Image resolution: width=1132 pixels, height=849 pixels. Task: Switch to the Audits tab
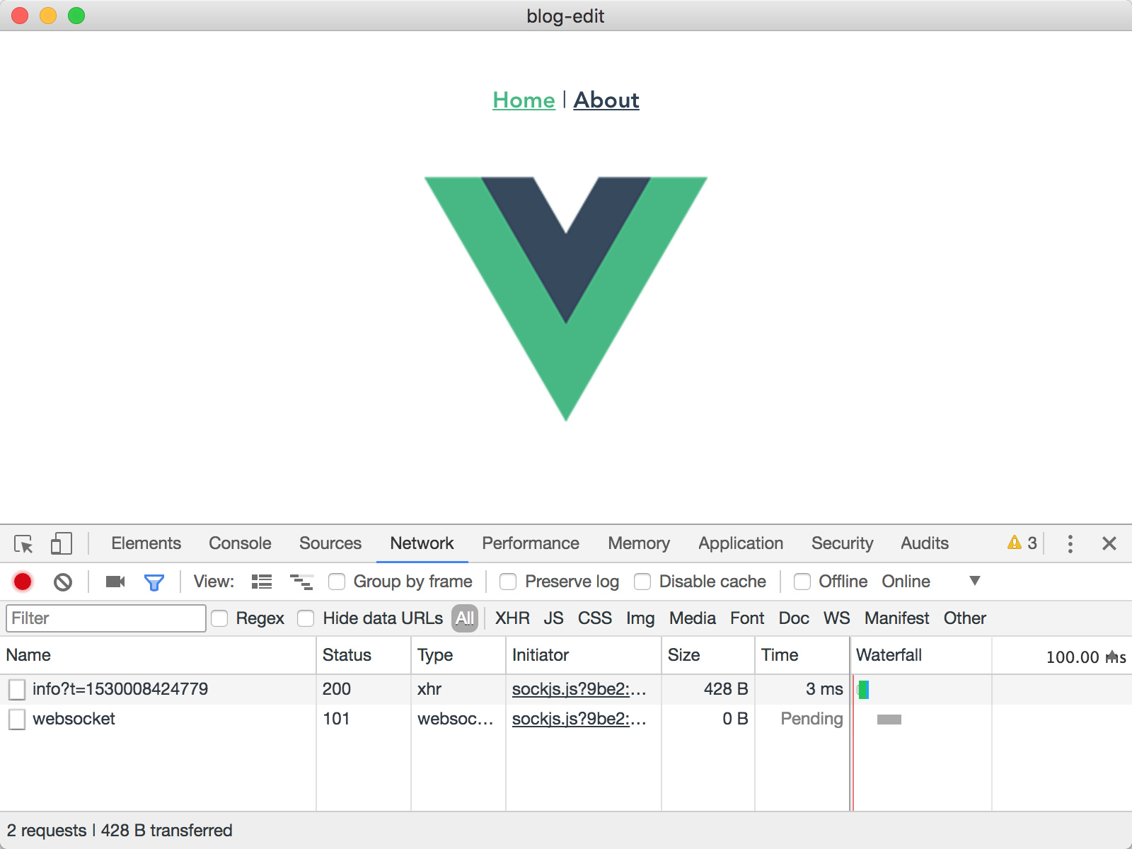point(925,543)
